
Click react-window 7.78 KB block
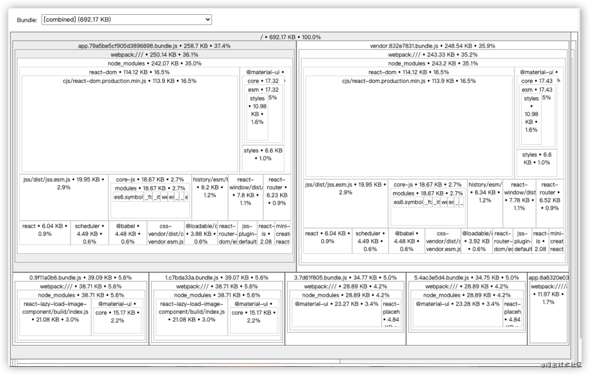pyautogui.click(x=520, y=203)
